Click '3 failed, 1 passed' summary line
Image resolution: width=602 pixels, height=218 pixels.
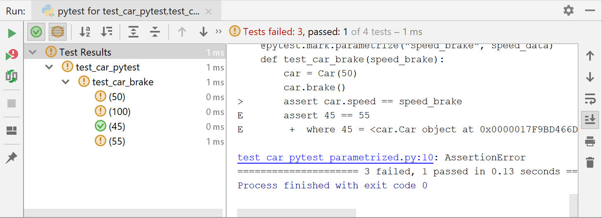(x=408, y=171)
